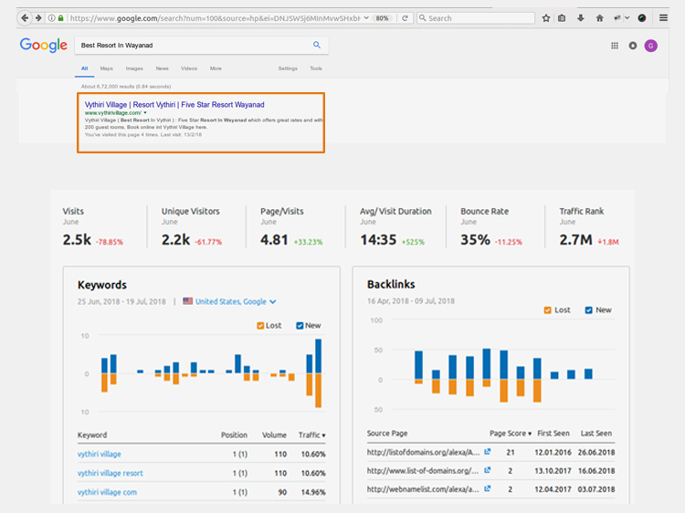This screenshot has height=513, width=685.
Task: Open the Firefox hamburger menu
Action: point(663,18)
